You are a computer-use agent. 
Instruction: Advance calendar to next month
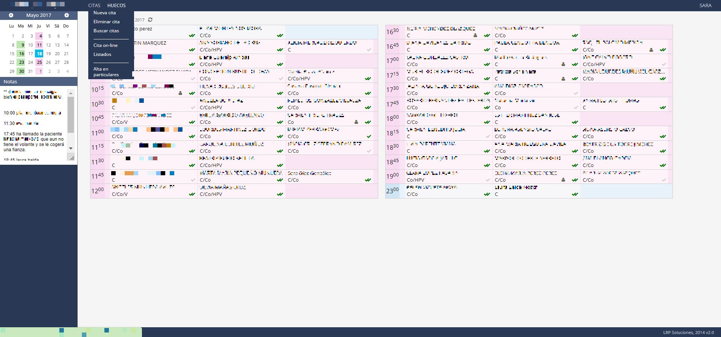[66, 15]
